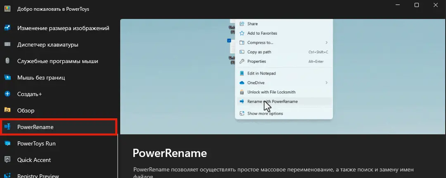This screenshot has height=178, width=446.
Task: Open Изменение размера изображений page
Action: click(x=63, y=28)
